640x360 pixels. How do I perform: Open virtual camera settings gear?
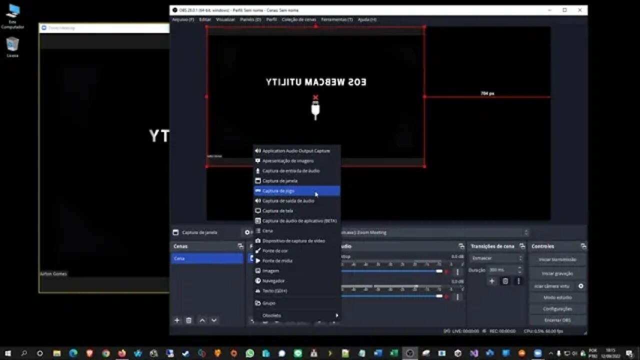(581, 286)
